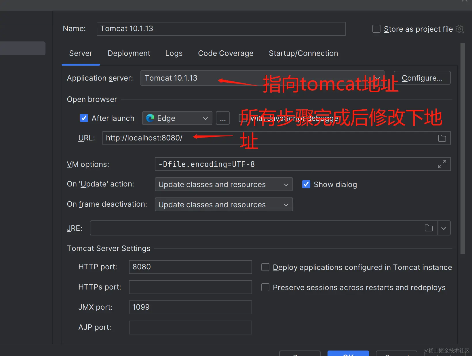Browse for a JRE with the folder icon

(x=429, y=228)
